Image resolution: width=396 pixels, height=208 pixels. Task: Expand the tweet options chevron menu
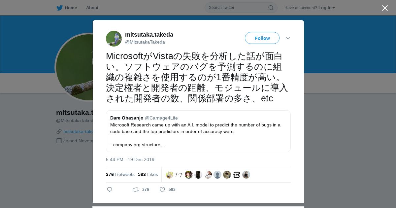288,38
